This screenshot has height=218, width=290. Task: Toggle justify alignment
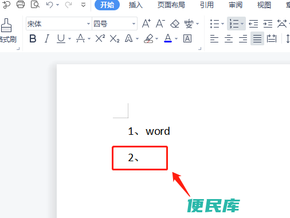pos(257,38)
